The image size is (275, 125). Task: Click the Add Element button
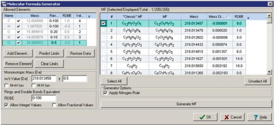point(18,54)
